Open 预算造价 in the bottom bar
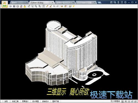Viewport: 138px width, 103px height. 25,101
